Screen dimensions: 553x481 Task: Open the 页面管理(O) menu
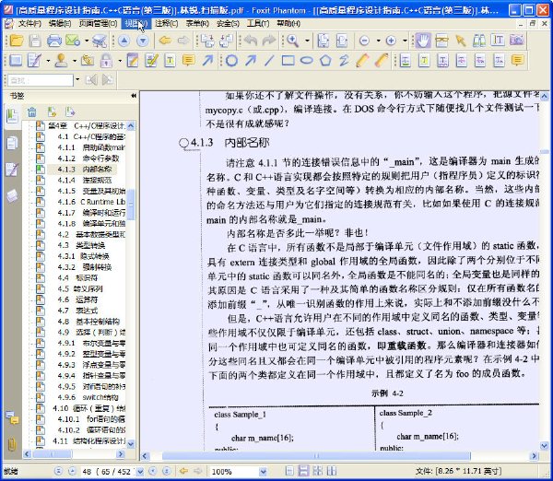tap(98, 24)
